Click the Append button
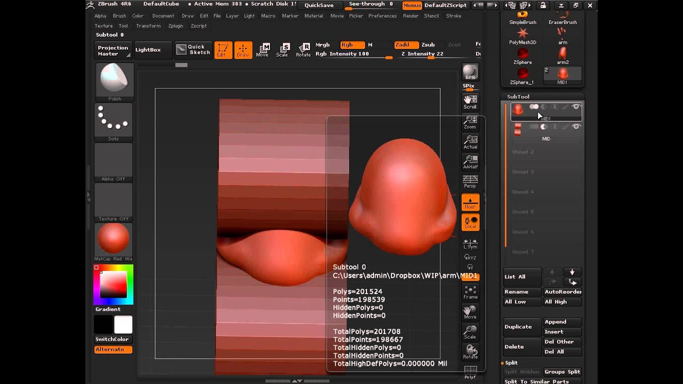 [x=562, y=322]
